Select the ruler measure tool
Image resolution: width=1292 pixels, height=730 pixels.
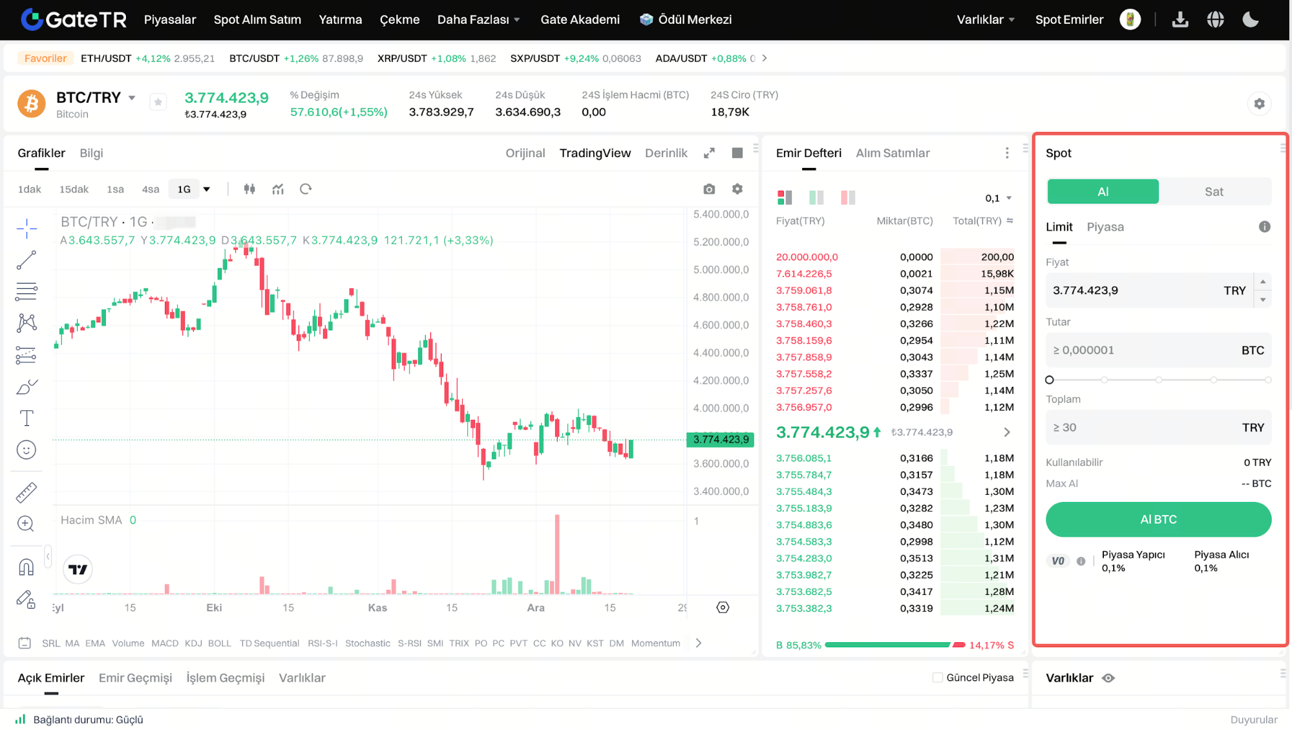pos(26,493)
